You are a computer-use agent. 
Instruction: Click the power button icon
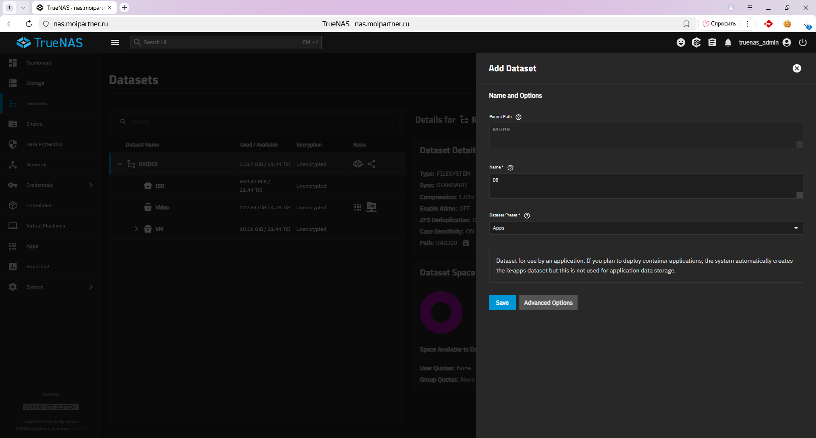point(803,42)
